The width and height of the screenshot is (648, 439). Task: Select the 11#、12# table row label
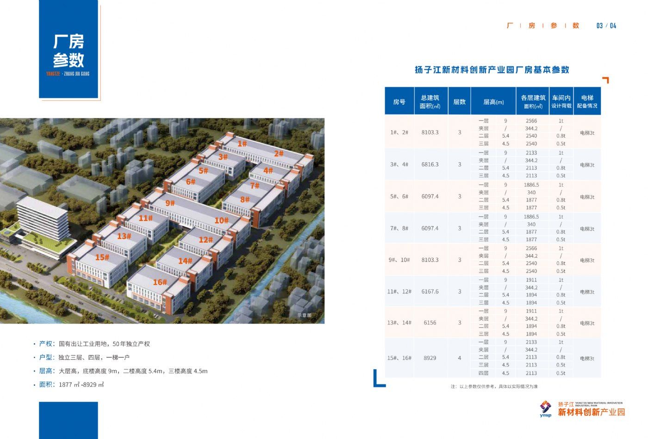pyautogui.click(x=399, y=292)
